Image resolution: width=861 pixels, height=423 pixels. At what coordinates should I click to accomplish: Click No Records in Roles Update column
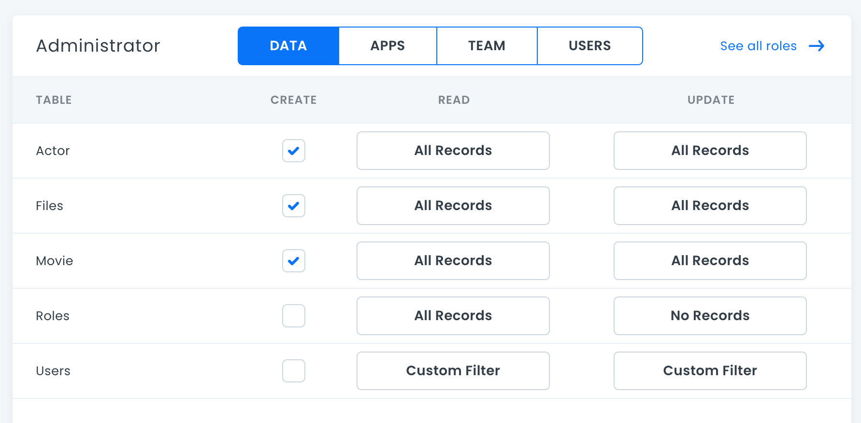click(710, 316)
